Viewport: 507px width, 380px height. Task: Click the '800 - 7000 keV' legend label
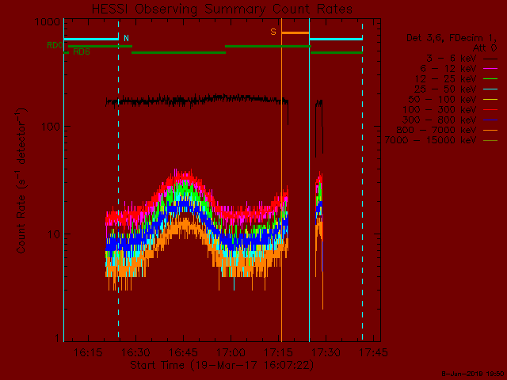pos(436,130)
